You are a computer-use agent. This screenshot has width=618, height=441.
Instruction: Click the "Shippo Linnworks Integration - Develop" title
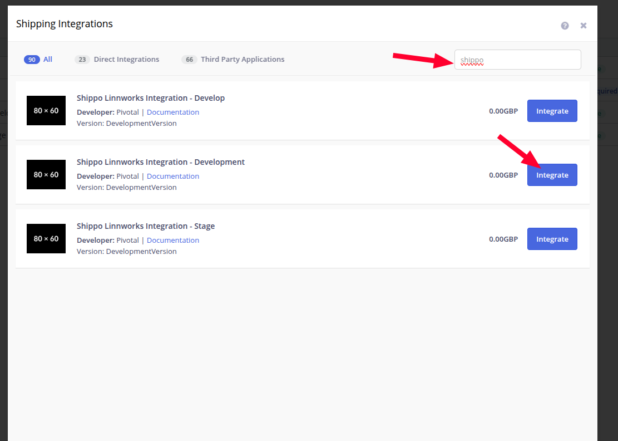click(x=151, y=98)
